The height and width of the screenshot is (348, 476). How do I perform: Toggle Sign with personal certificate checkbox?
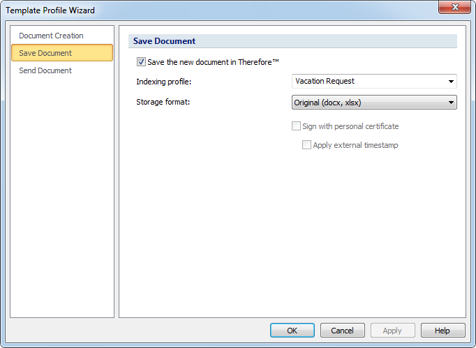(297, 126)
